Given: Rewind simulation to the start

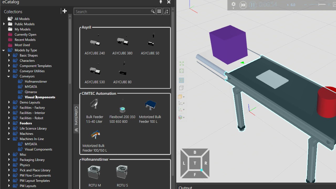Looking at the screenshot, I should 243,5.
